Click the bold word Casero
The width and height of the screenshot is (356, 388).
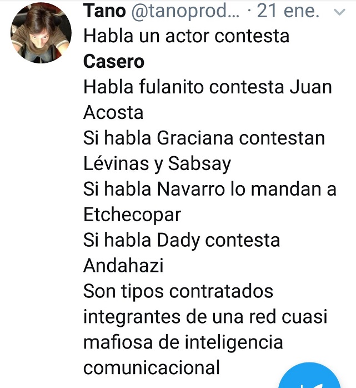(113, 61)
